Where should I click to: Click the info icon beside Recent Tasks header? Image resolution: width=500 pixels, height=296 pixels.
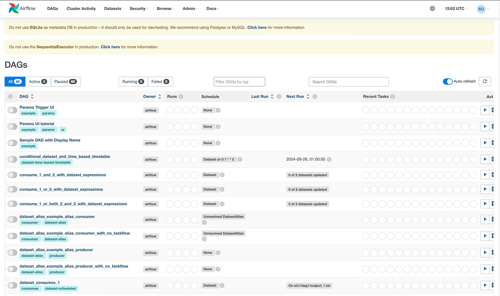click(x=392, y=96)
